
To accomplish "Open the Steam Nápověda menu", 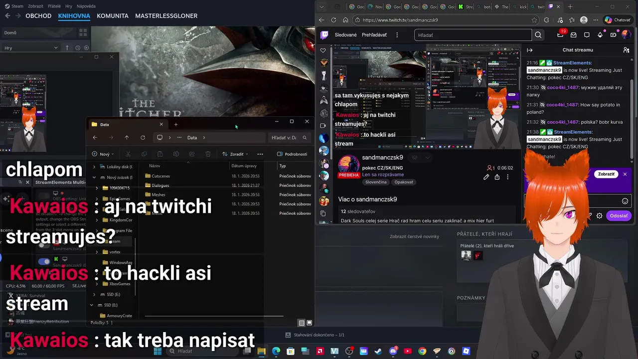I will pos(86,6).
